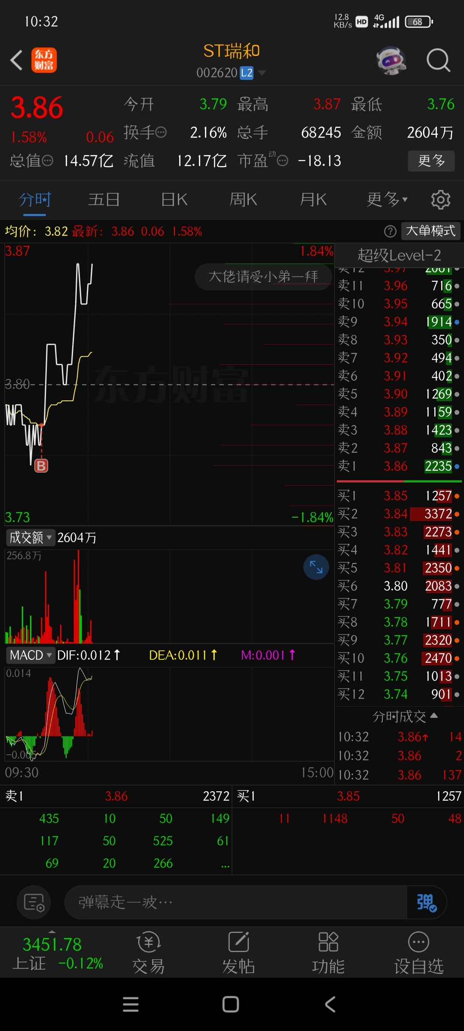Image resolution: width=464 pixels, height=1031 pixels.
Task: Tap the 均价 3.82 average price label
Action: pyautogui.click(x=36, y=232)
